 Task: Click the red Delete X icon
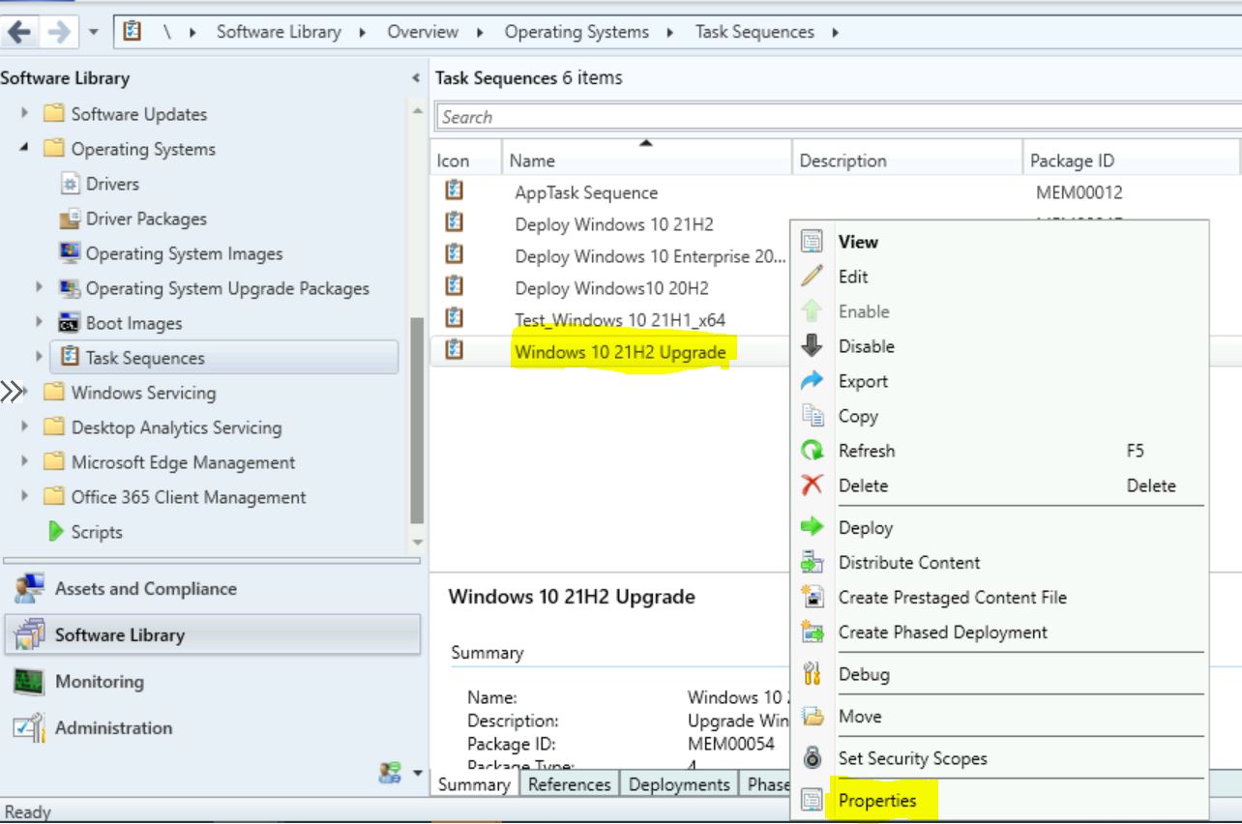[812, 486]
